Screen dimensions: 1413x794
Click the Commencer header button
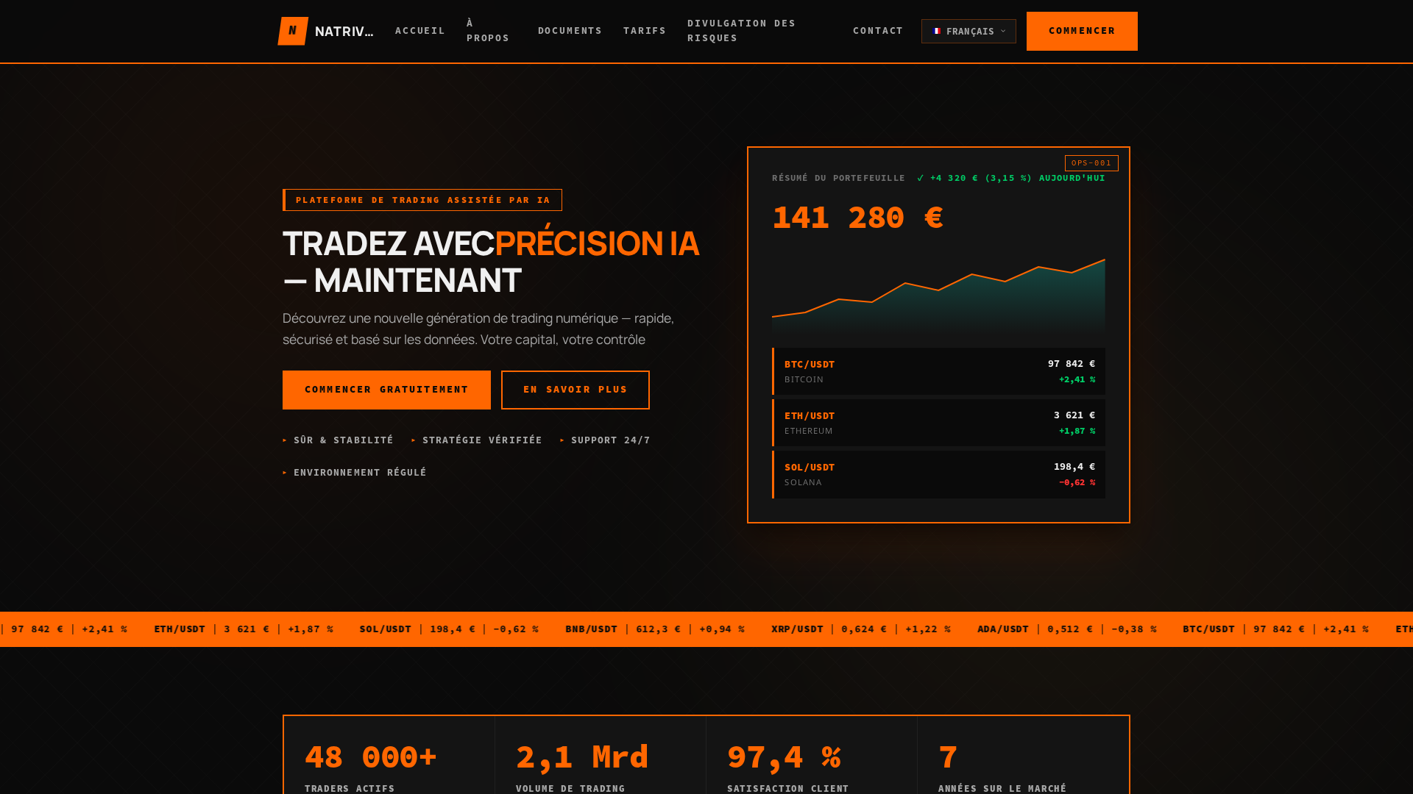coord(1082,31)
